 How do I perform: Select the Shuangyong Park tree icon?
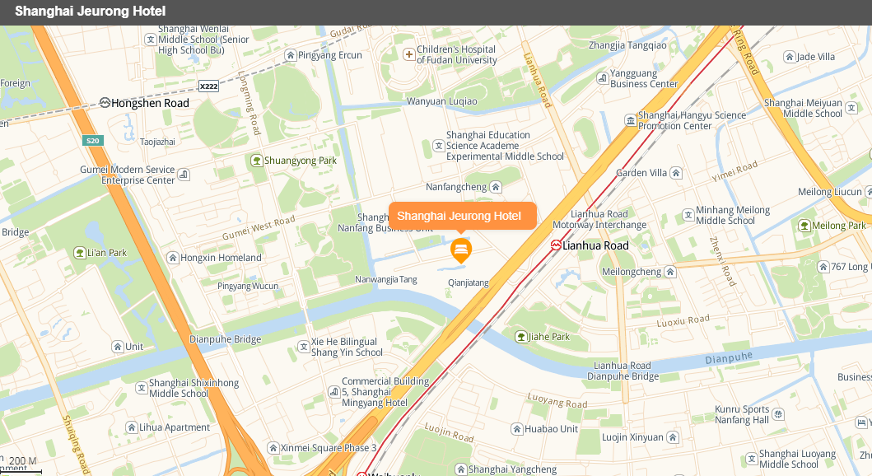pos(256,161)
